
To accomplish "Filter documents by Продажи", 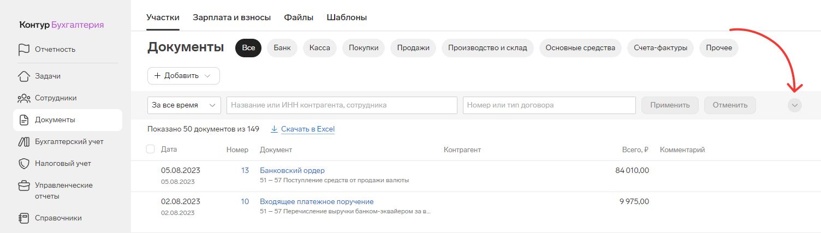I will click(x=413, y=47).
